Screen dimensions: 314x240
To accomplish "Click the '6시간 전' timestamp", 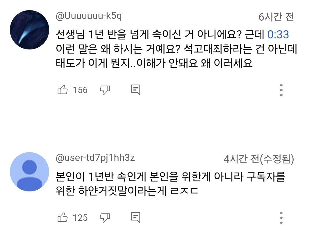I will (276, 17).
